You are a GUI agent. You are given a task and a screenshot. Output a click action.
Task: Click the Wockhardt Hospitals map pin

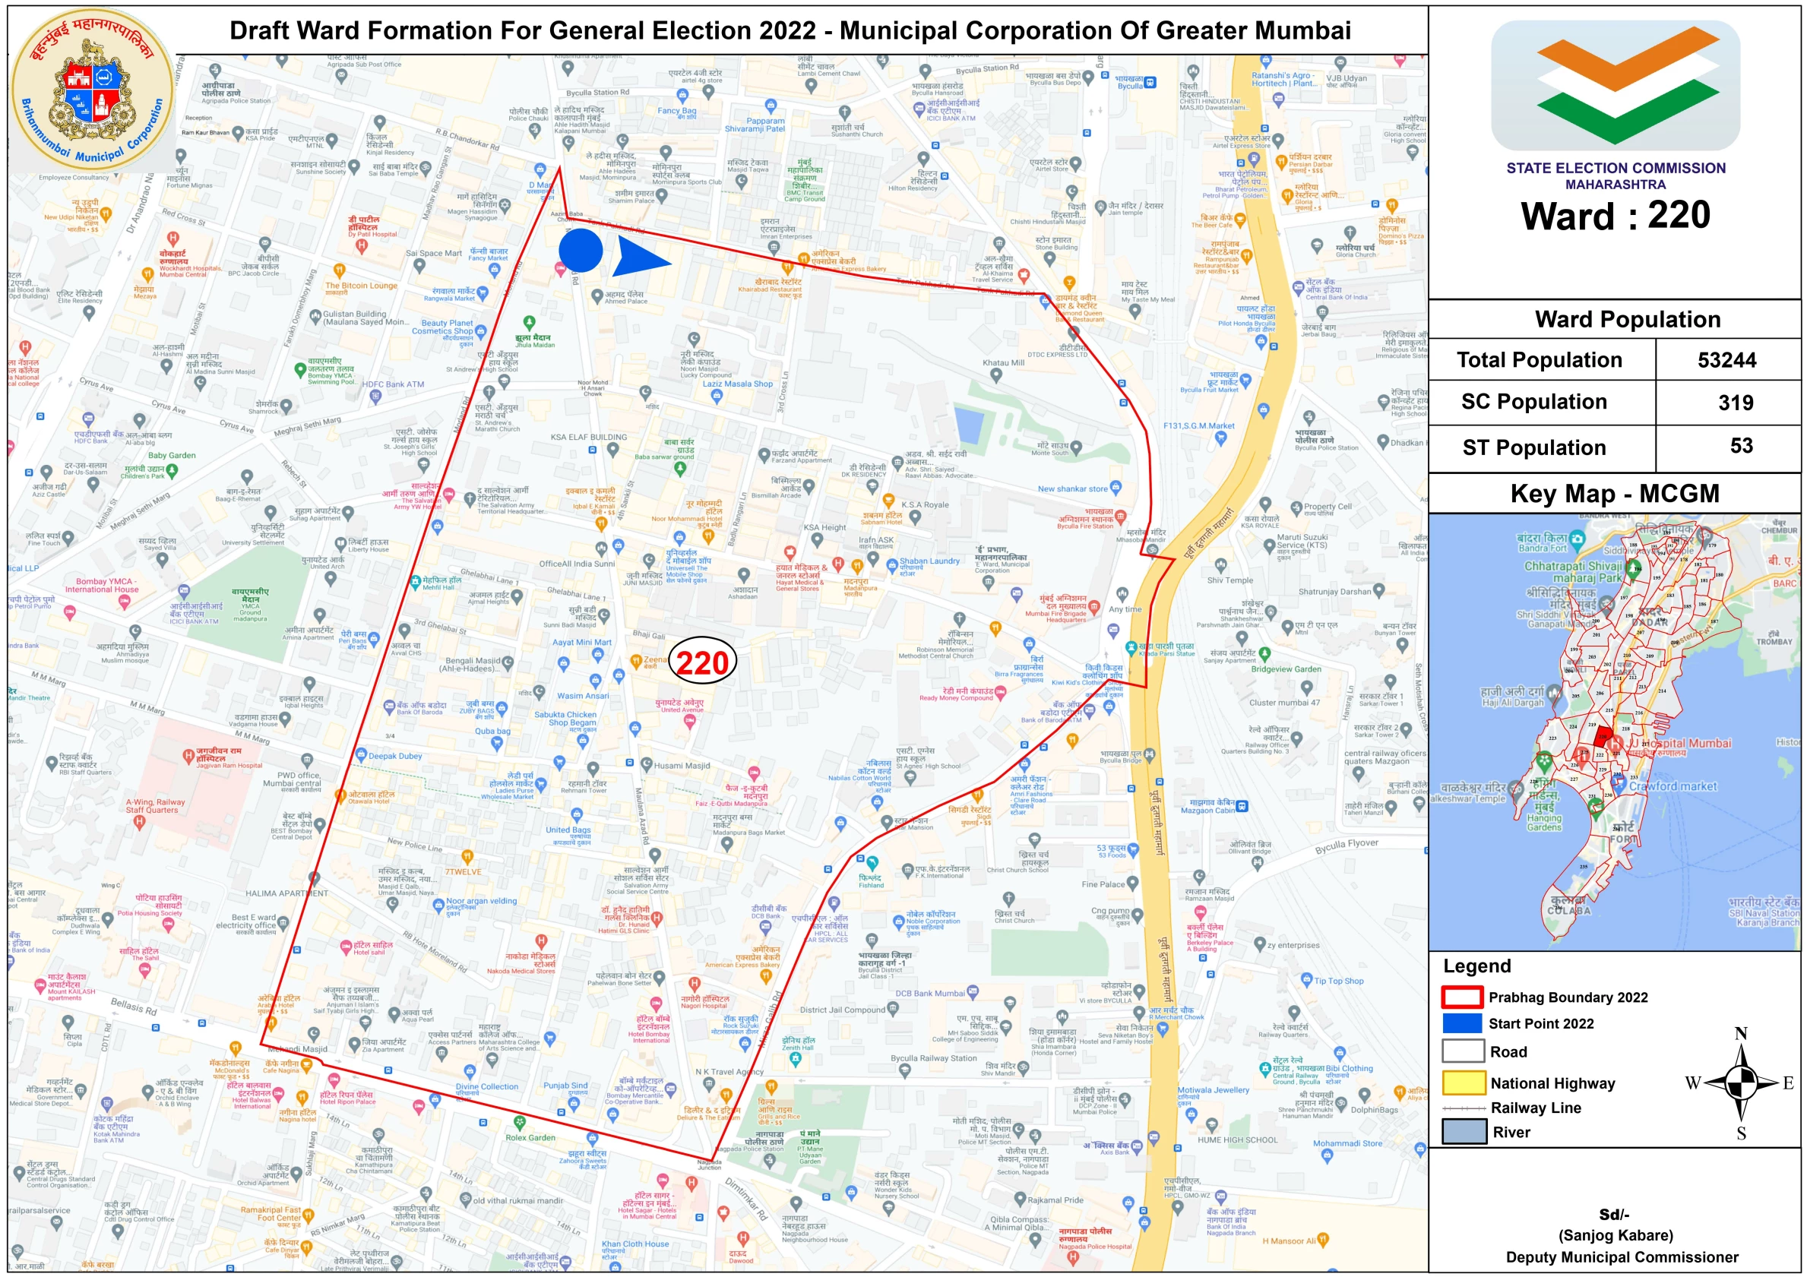point(173,239)
